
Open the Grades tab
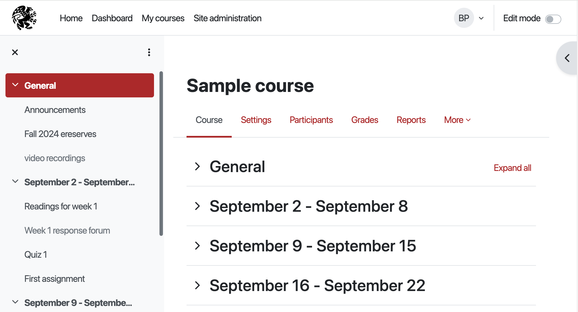[x=364, y=120]
